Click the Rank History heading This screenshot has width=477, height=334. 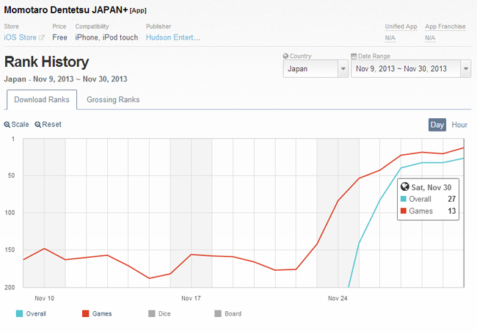[x=46, y=62]
